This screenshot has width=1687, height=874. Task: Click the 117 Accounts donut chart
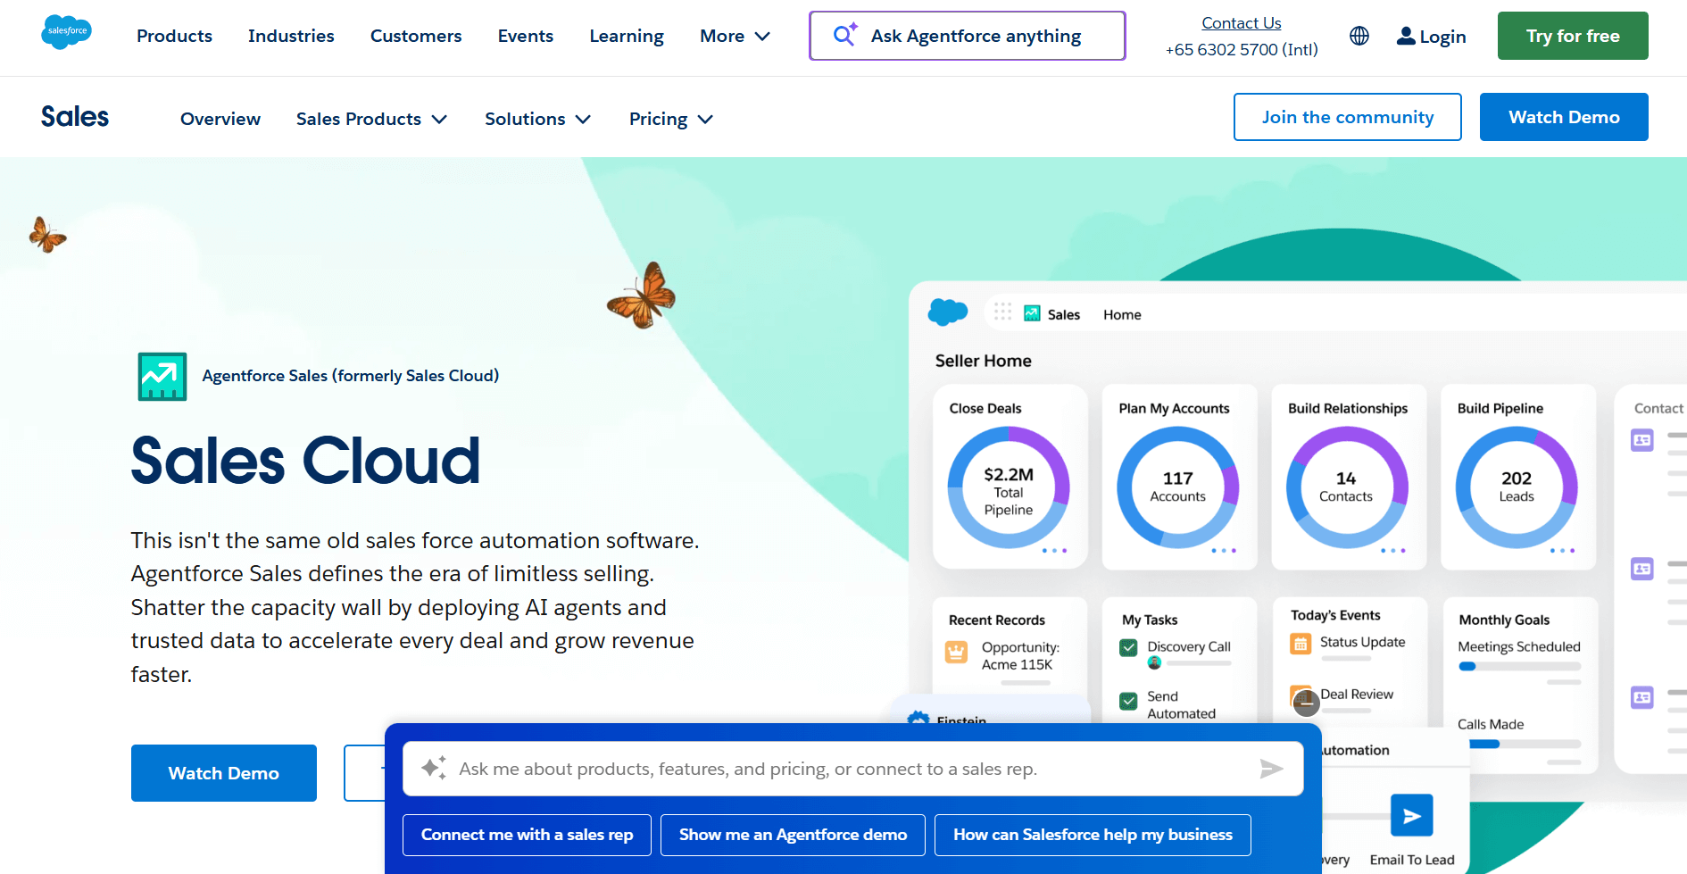(1178, 487)
